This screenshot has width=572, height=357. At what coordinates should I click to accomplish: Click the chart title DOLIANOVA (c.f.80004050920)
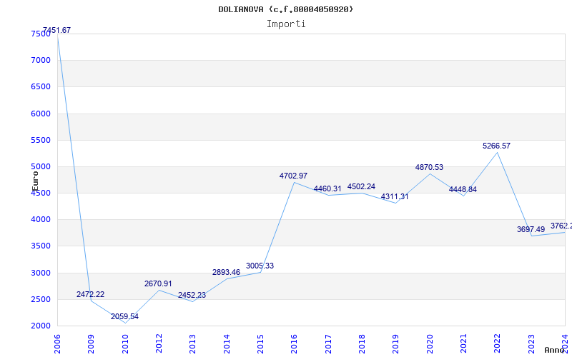(x=285, y=9)
